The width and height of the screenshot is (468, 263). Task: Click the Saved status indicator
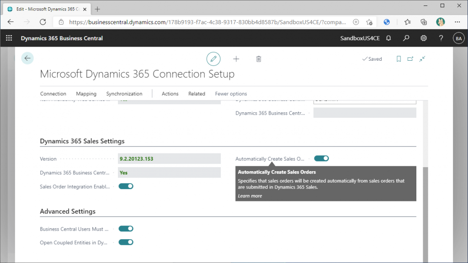click(372, 59)
